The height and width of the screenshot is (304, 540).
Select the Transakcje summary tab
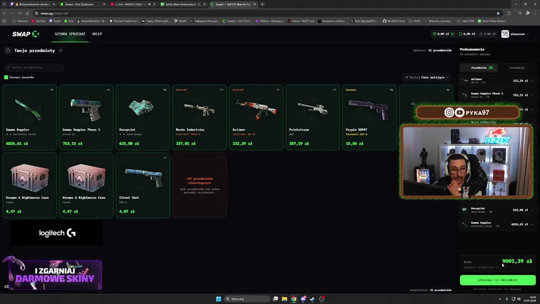click(516, 68)
